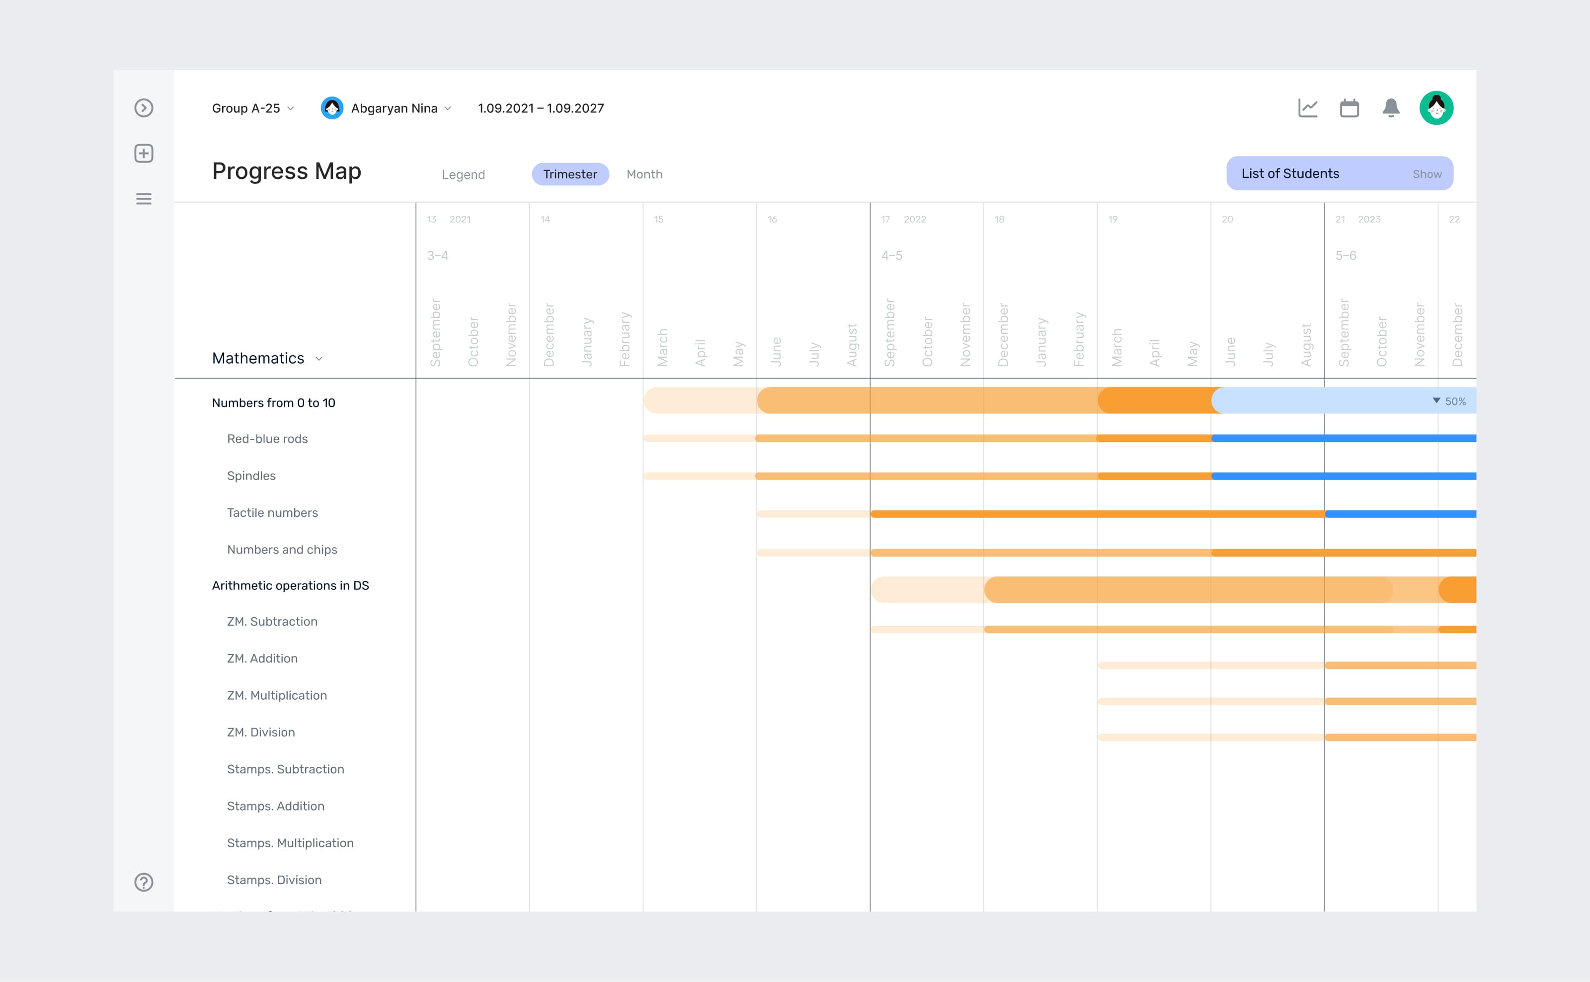Viewport: 1590px width, 982px height.
Task: Click the add new item icon in sidebar
Action: tap(144, 154)
